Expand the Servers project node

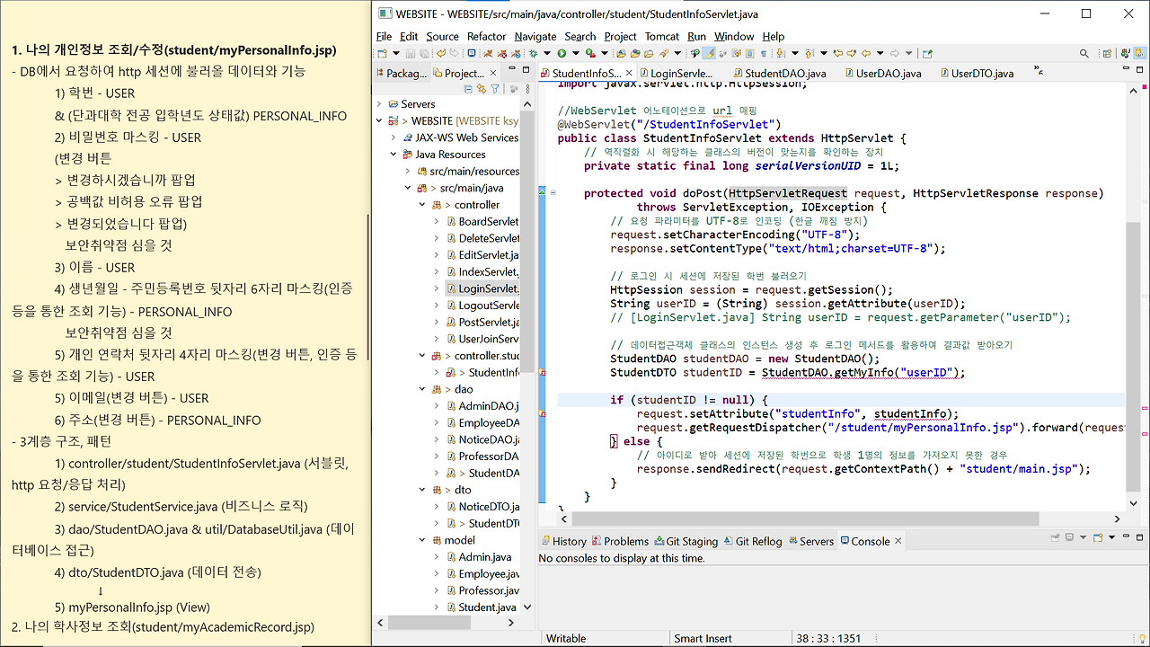(379, 104)
